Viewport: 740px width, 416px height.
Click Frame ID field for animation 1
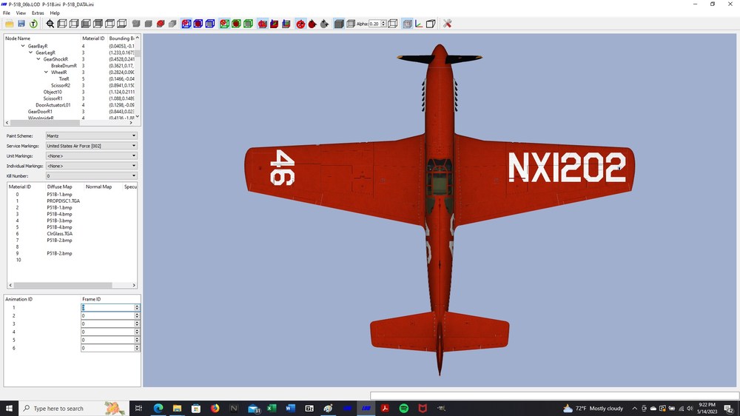[x=107, y=307]
